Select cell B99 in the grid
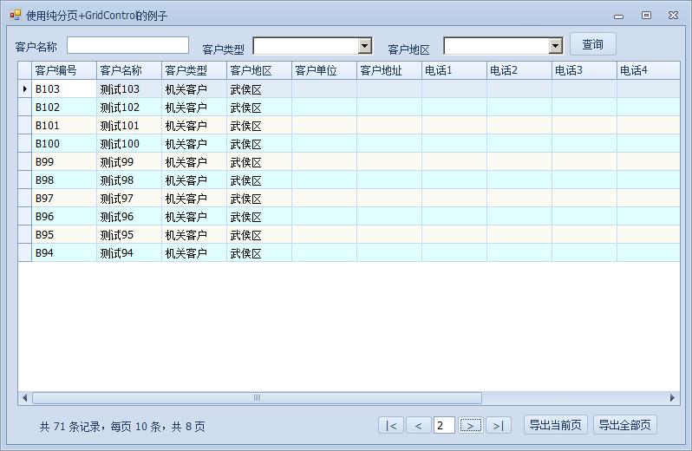692x451 pixels. click(x=64, y=162)
